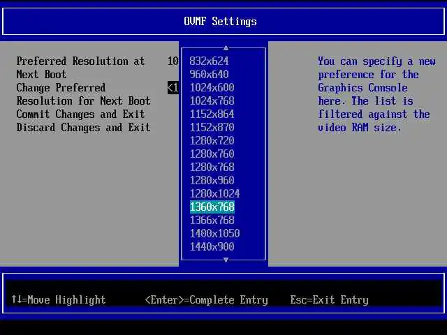The image size is (447, 335).
Task: Click the Esc=Exit Entry hint
Action: pos(329,300)
